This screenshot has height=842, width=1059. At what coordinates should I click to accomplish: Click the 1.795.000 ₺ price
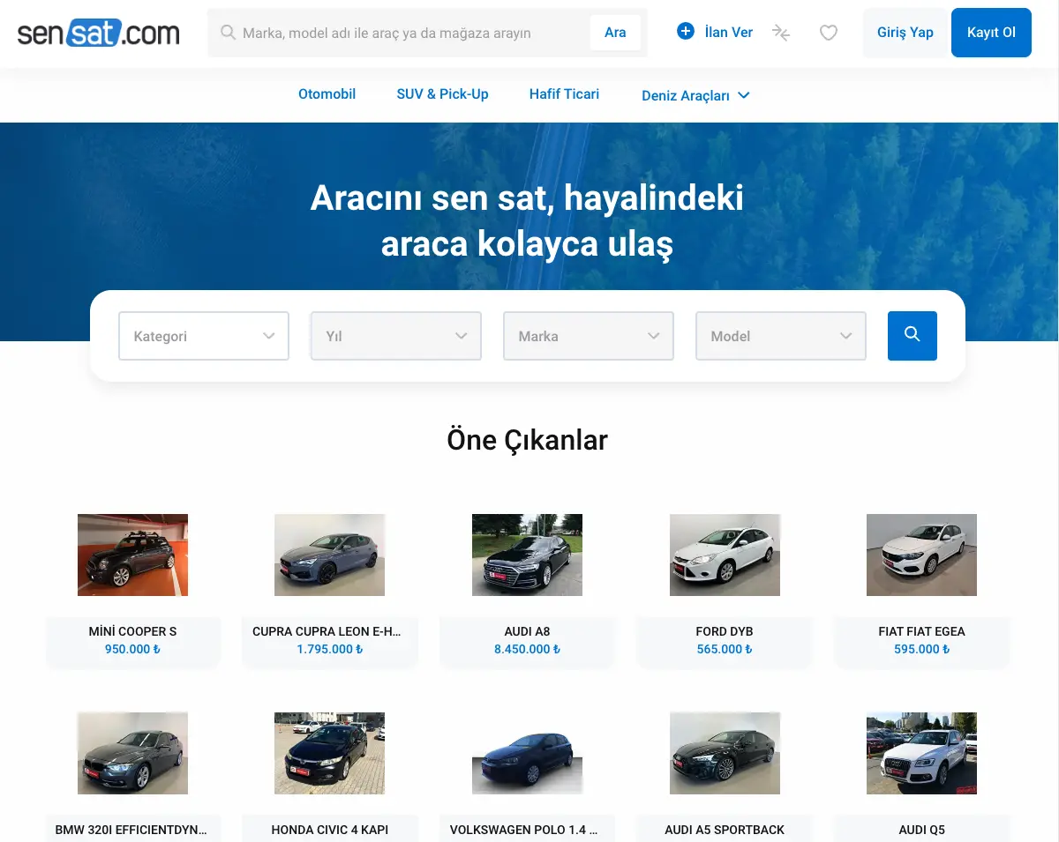coord(329,649)
